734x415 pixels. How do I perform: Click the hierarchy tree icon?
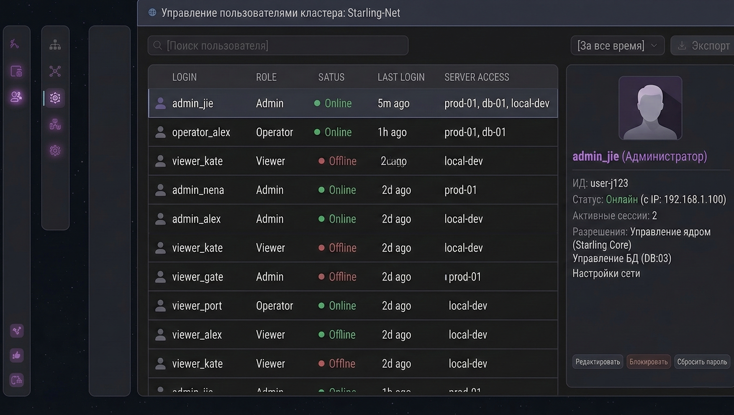(55, 45)
